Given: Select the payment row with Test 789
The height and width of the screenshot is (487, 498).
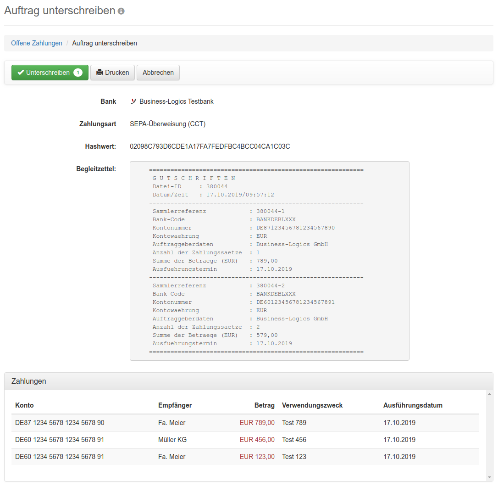Looking at the screenshot, I should [245, 423].
